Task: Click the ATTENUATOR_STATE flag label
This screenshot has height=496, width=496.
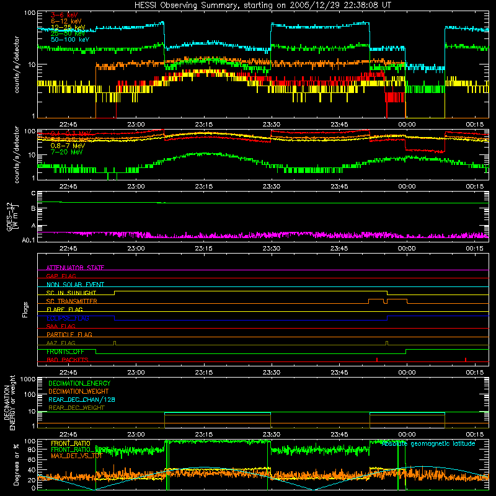Action: [75, 268]
